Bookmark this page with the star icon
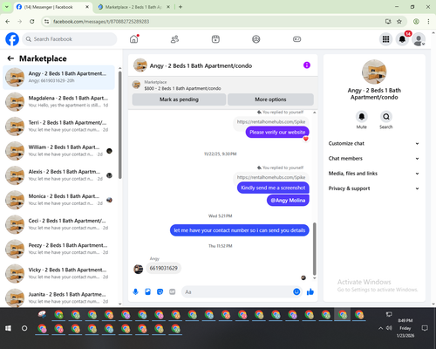This screenshot has width=436, height=349. coord(399,22)
